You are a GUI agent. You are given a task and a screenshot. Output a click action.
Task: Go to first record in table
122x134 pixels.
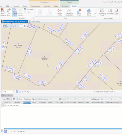tap(9, 131)
